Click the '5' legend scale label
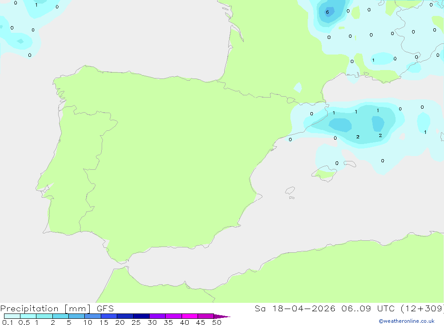 [x=69, y=322]
